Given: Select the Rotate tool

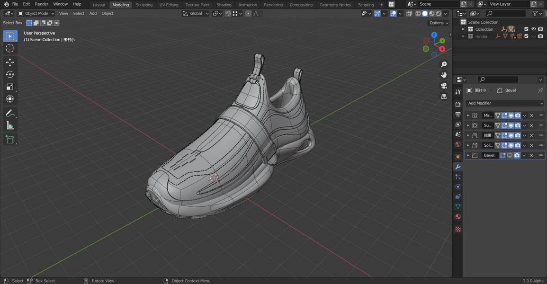Looking at the screenshot, I should click(10, 74).
